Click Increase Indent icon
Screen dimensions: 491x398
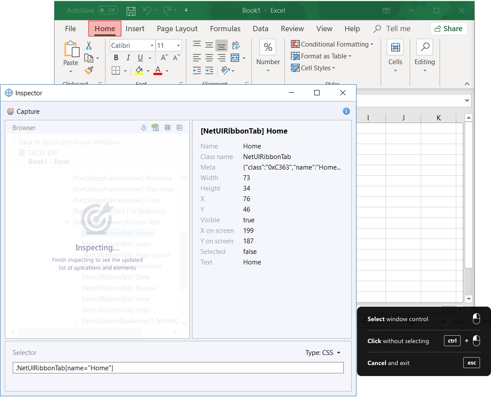point(209,70)
